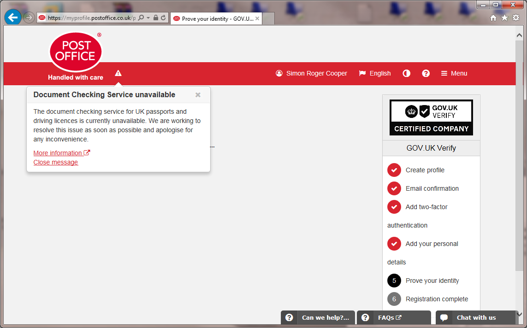The image size is (527, 328).
Task: Toggle high contrast mode icon
Action: pos(406,73)
